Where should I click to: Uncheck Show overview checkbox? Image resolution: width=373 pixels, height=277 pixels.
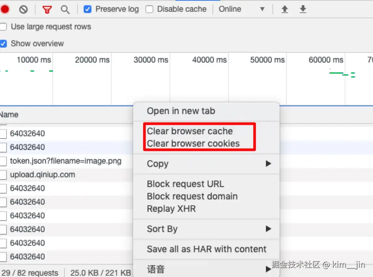[x=3, y=44]
